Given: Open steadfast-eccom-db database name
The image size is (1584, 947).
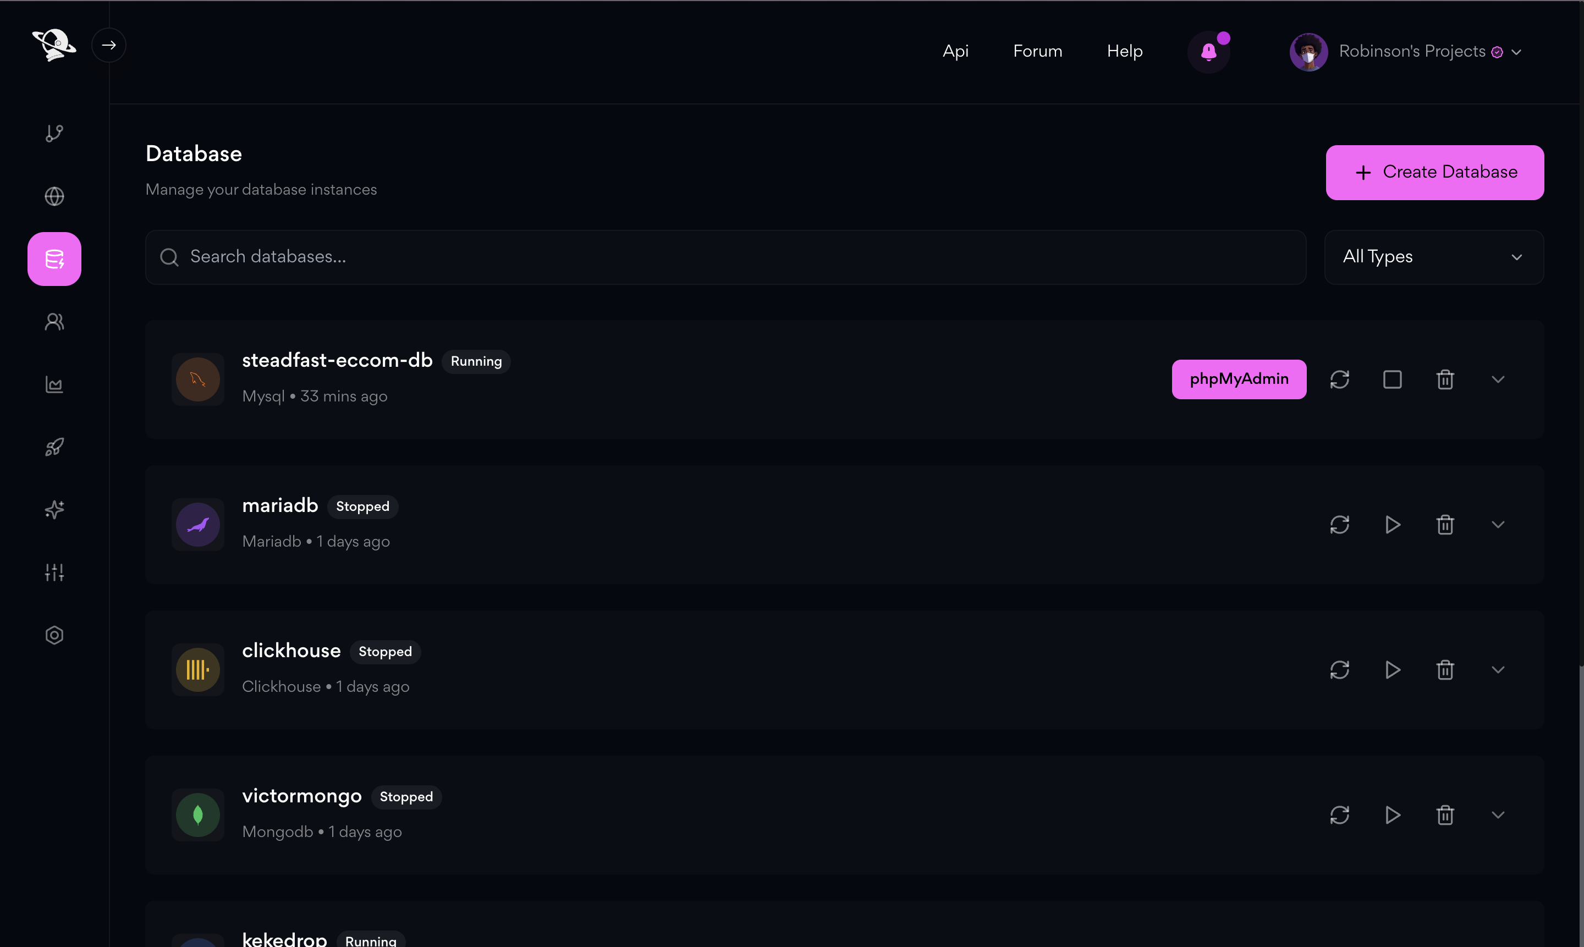Looking at the screenshot, I should tap(337, 361).
